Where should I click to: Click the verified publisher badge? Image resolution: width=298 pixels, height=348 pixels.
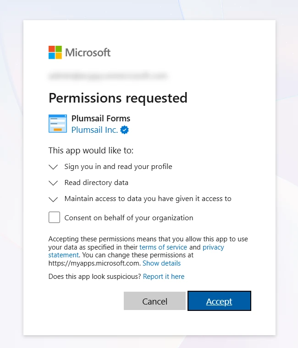124,130
